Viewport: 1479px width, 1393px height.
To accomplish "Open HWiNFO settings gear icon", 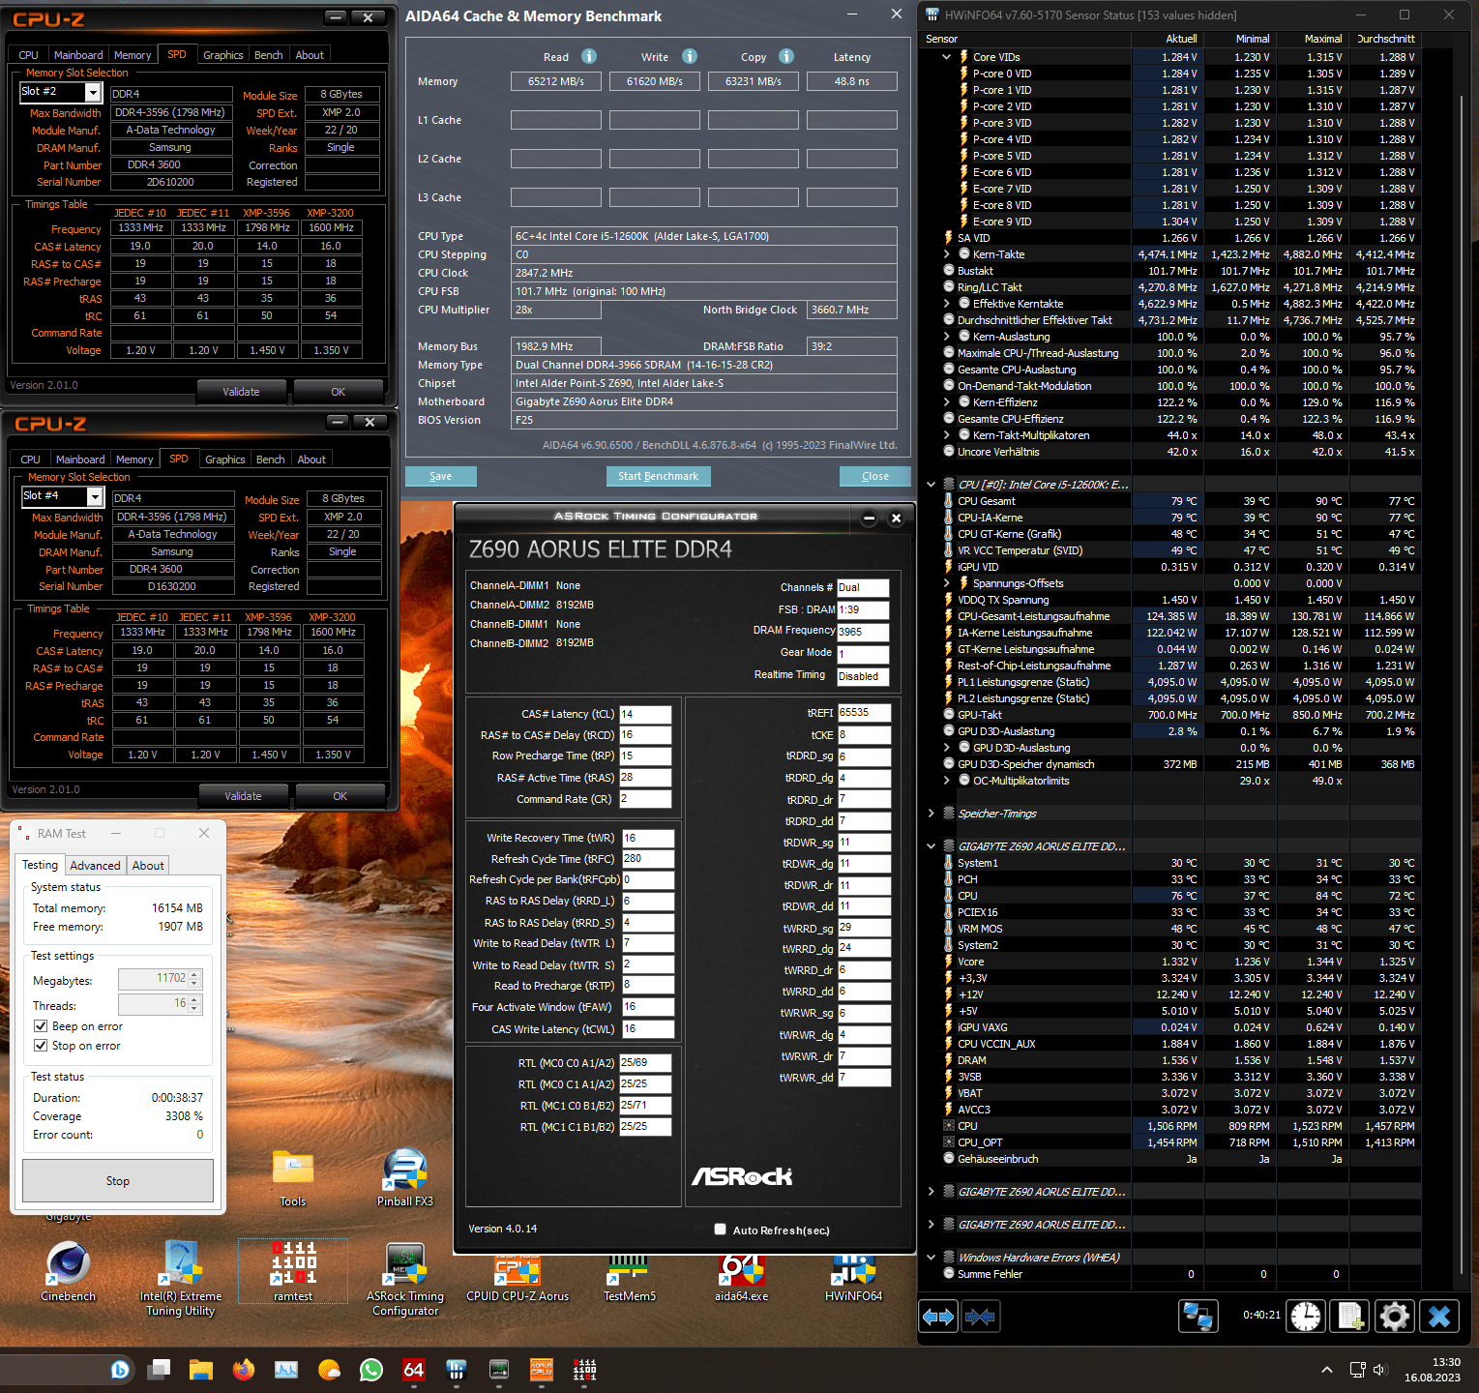I will [1394, 1317].
